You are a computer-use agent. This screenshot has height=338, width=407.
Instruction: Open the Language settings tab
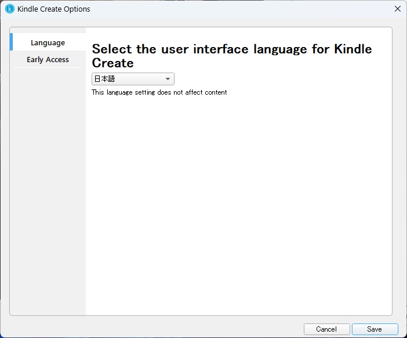coord(48,42)
